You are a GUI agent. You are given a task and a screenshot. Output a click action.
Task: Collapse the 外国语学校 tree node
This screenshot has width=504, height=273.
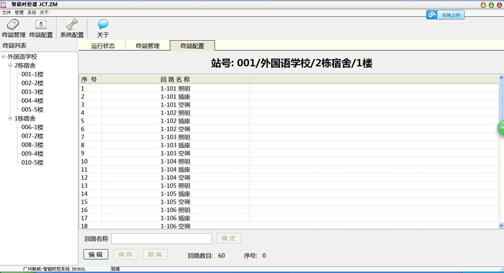(4, 57)
